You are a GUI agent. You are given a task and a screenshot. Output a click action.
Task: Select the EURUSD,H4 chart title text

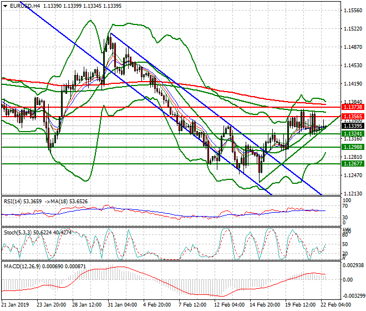(x=25, y=6)
